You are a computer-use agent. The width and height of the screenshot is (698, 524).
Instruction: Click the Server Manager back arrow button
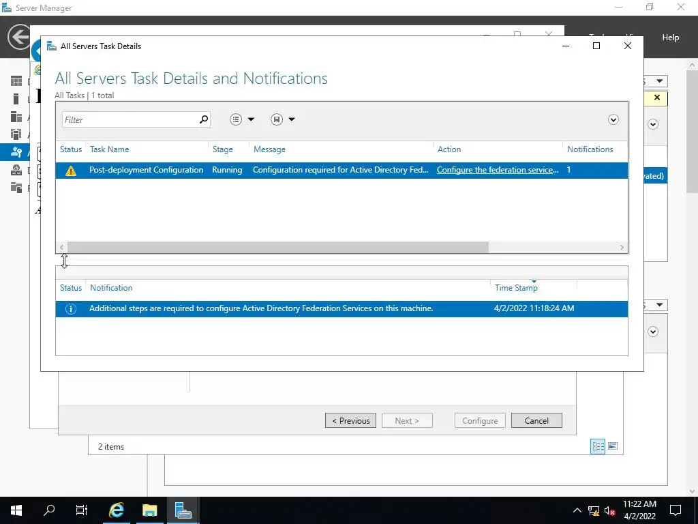coord(19,37)
